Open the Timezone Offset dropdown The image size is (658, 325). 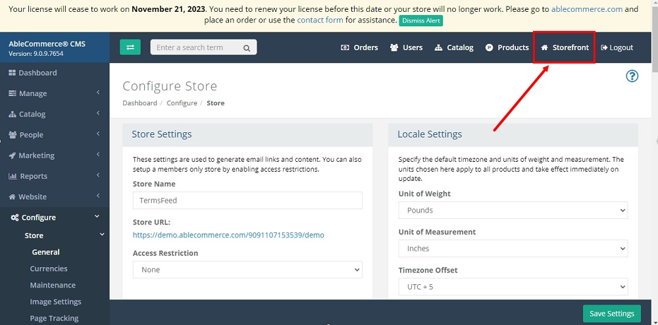[513, 287]
